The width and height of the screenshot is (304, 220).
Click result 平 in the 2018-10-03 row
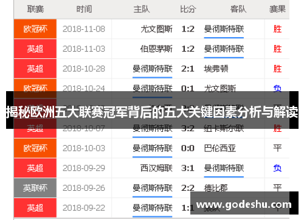click(x=277, y=148)
